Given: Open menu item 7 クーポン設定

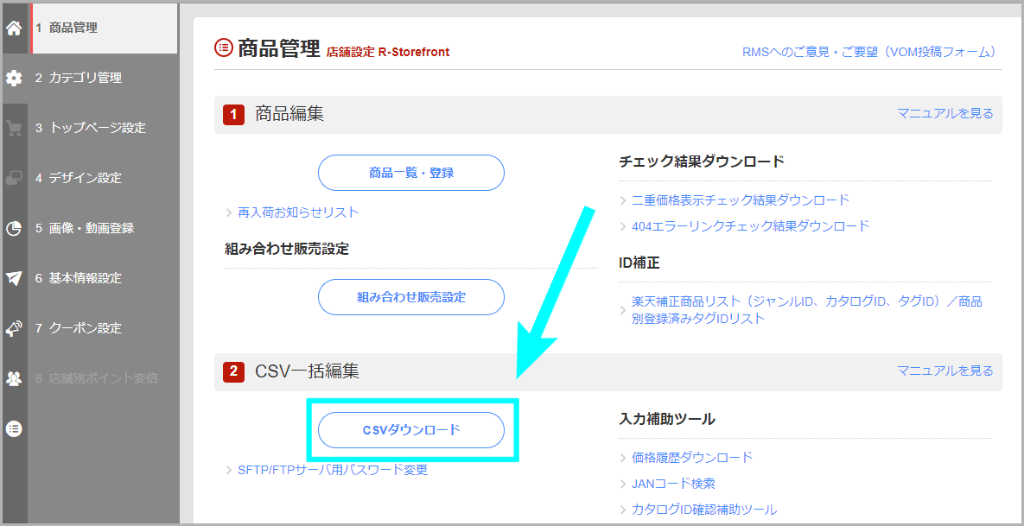Looking at the screenshot, I should [x=103, y=328].
